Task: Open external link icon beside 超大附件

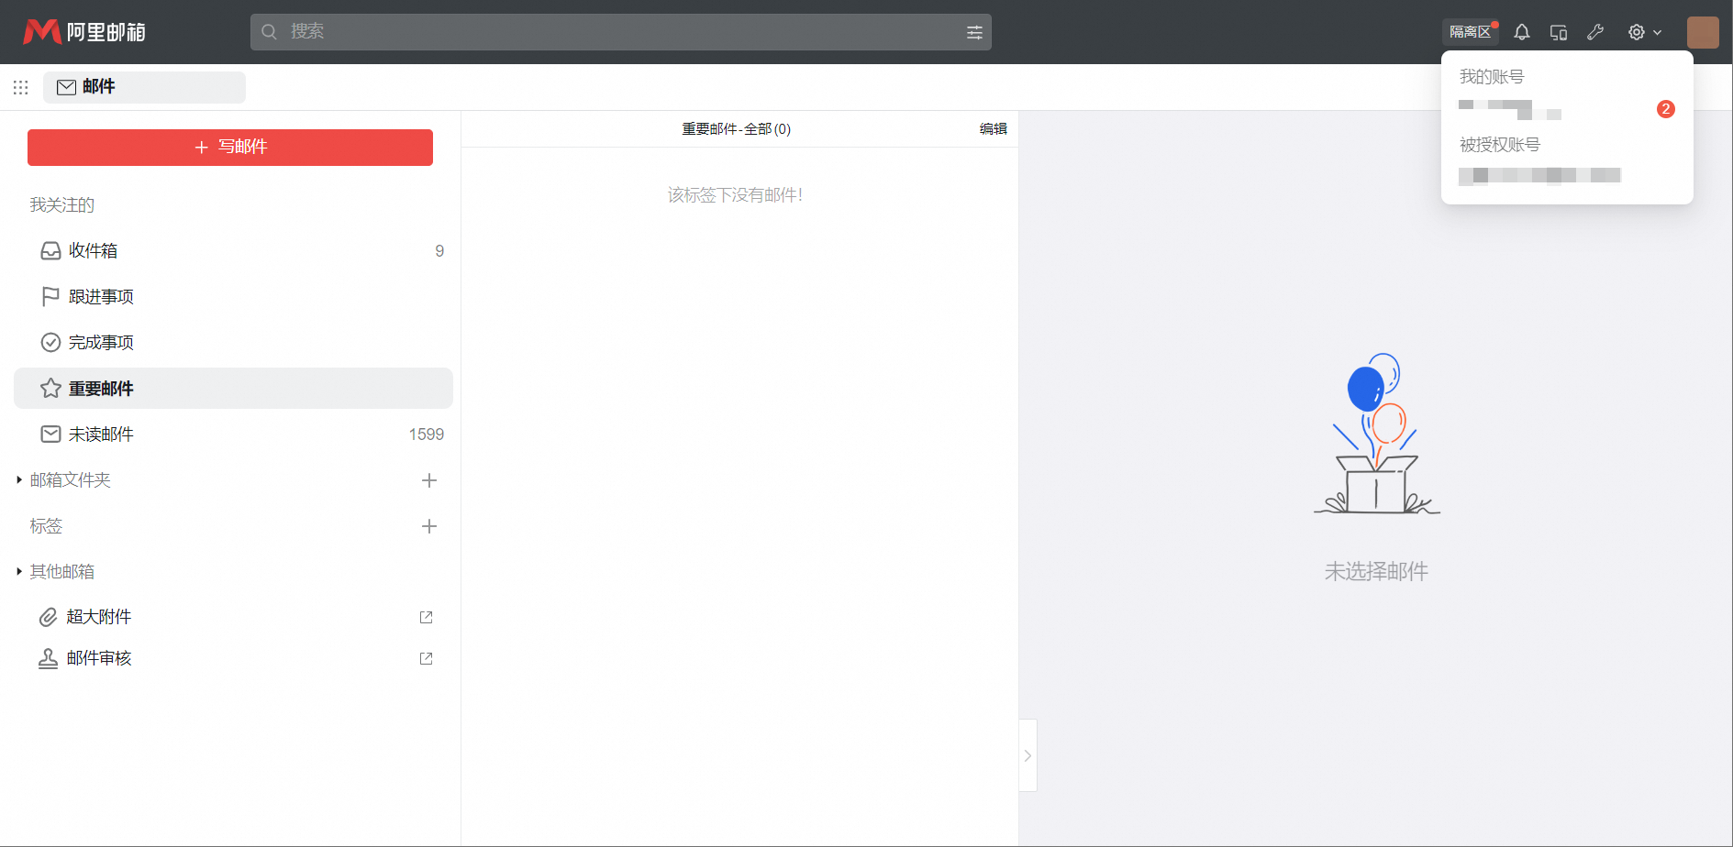Action: (426, 617)
